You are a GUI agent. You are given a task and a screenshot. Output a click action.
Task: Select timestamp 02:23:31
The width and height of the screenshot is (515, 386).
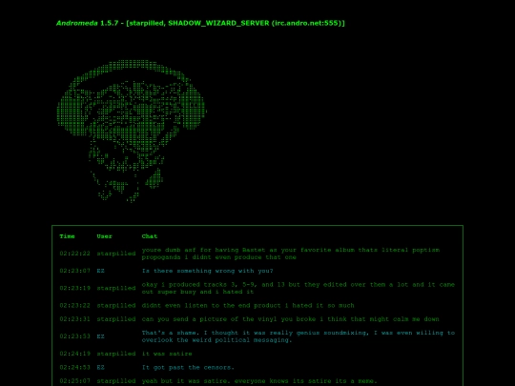click(75, 319)
